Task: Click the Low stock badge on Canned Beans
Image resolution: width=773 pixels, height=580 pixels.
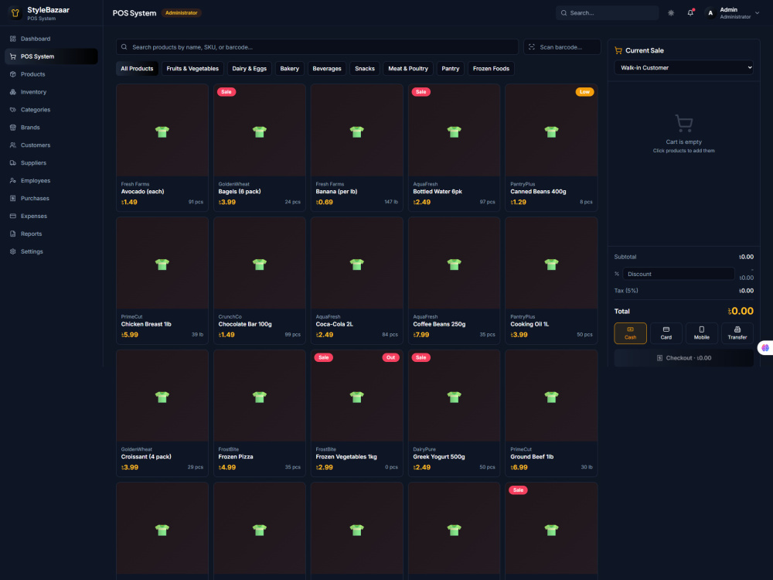Action: [584, 92]
